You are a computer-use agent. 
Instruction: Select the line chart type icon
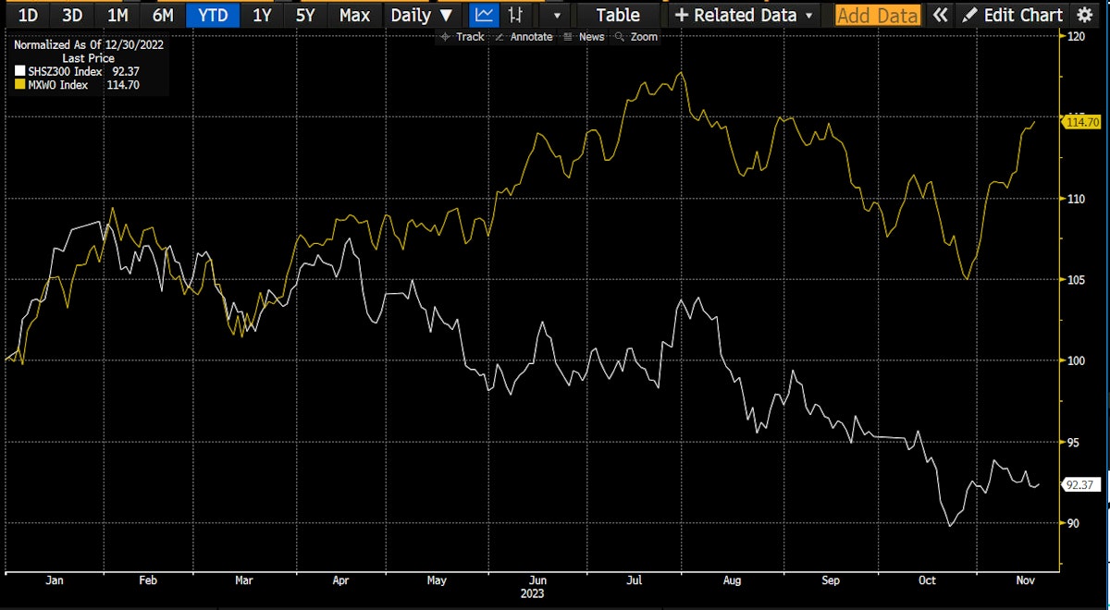tap(482, 15)
